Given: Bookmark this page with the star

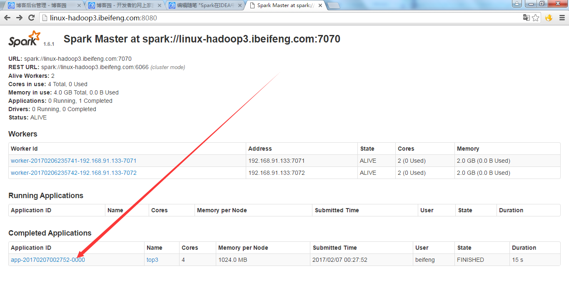Looking at the screenshot, I should [x=536, y=18].
